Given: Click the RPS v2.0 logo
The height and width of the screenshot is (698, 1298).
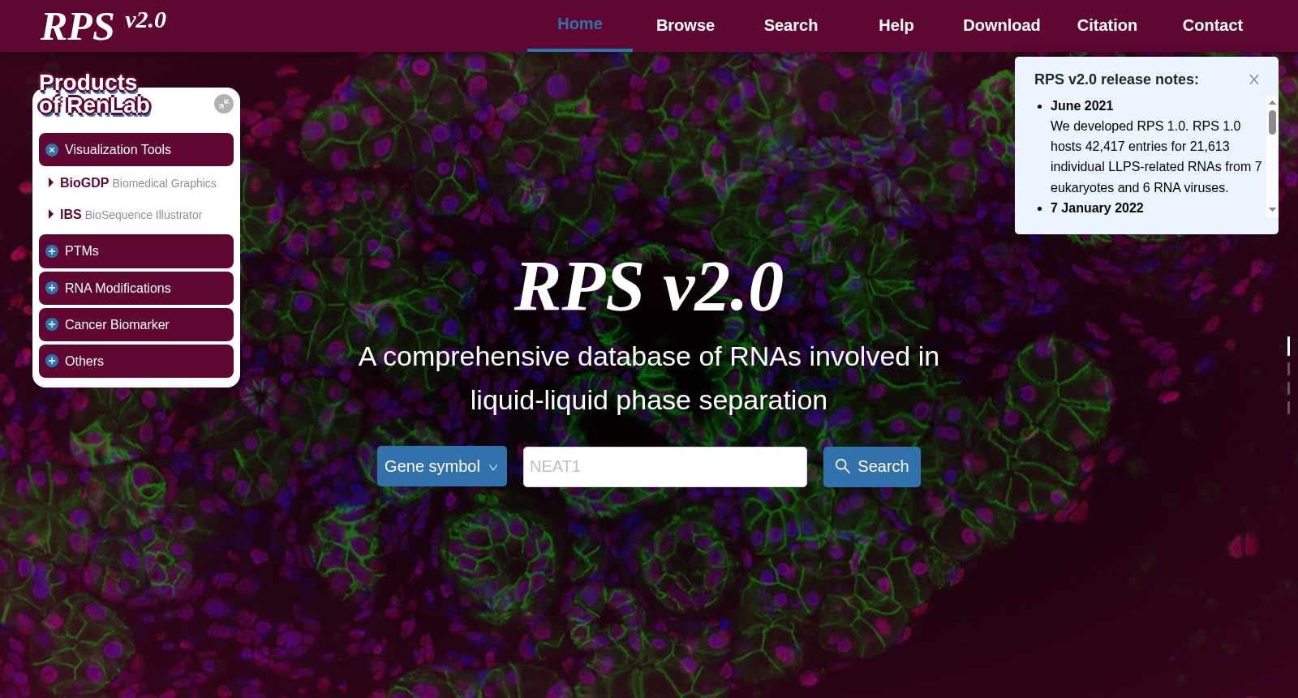Looking at the screenshot, I should [x=104, y=25].
